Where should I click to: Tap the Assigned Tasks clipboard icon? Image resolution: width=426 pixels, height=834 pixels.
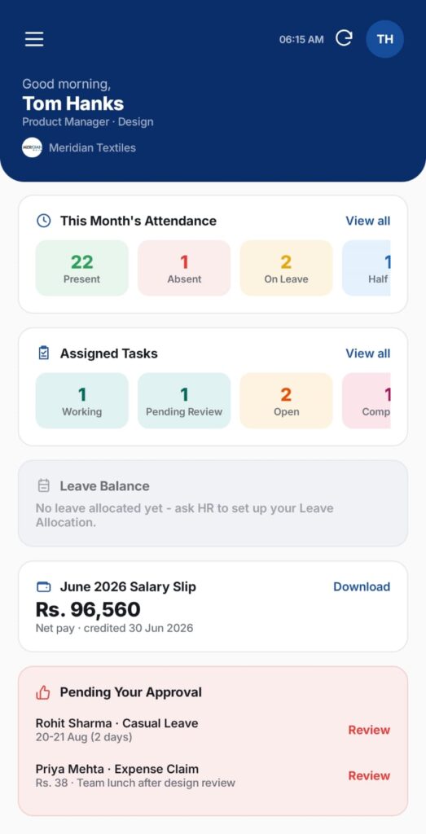(44, 353)
